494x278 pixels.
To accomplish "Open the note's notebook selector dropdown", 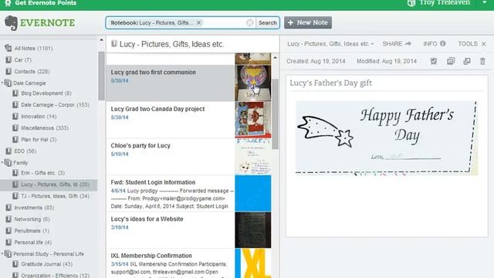I will (330, 44).
